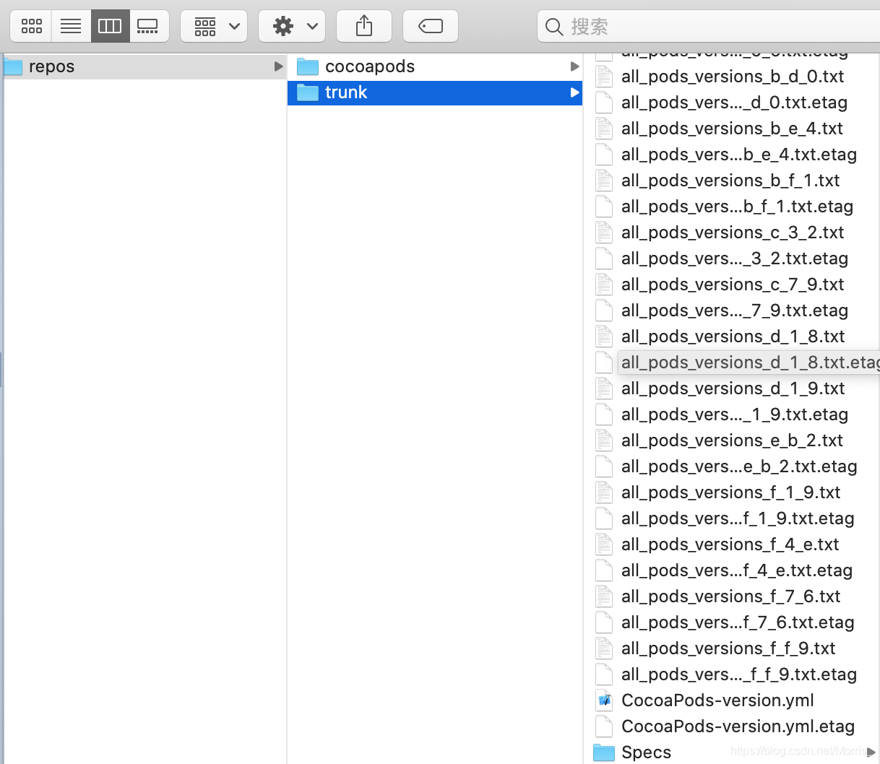Click the Edit Tags toolbar button
Viewport: 880px width, 764px height.
tap(431, 27)
